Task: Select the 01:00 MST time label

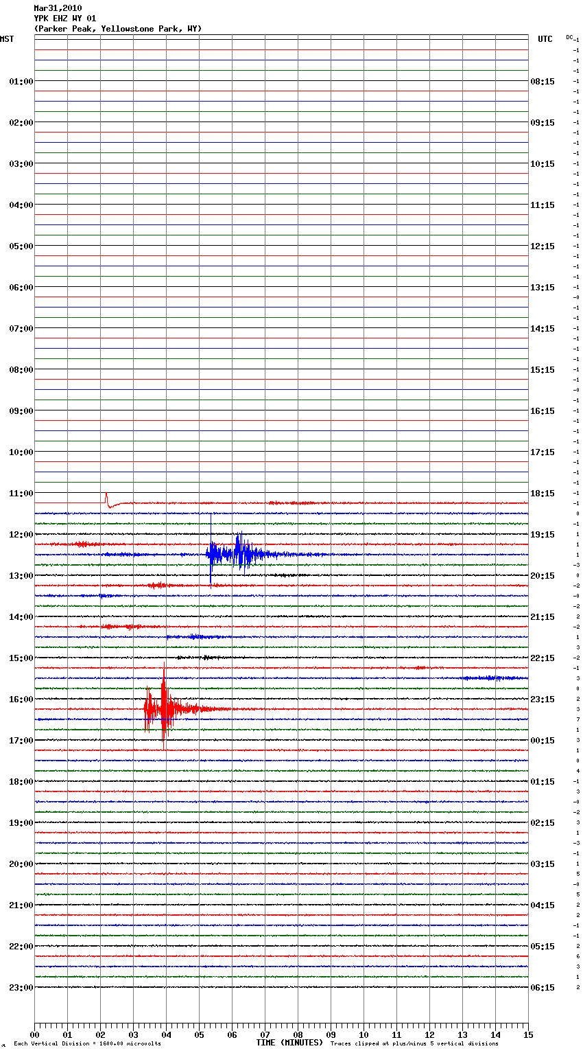Action: [x=21, y=82]
